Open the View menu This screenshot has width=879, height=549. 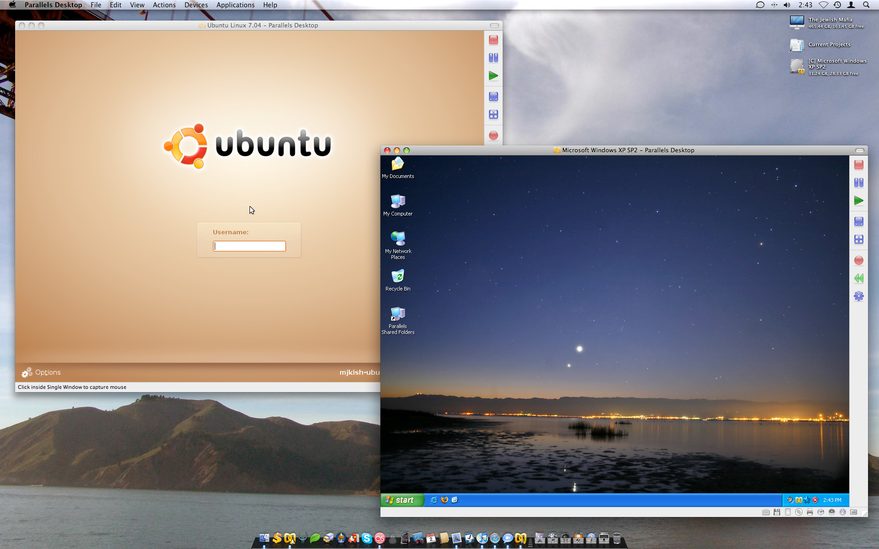[x=137, y=5]
